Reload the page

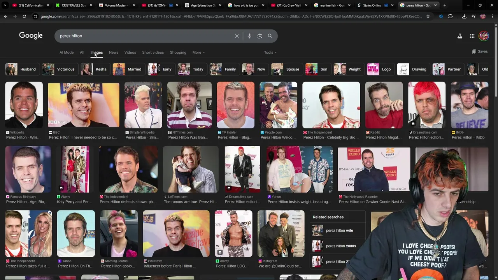point(24,16)
